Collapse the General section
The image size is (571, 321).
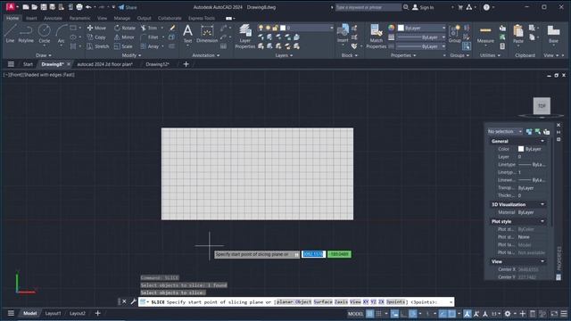click(x=542, y=141)
